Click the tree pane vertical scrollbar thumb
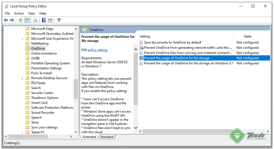Image resolution: width=274 pixels, height=149 pixels. pos(76,89)
